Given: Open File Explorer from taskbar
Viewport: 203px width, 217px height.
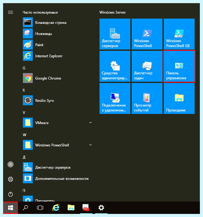Looking at the screenshot, I should coord(71,208).
